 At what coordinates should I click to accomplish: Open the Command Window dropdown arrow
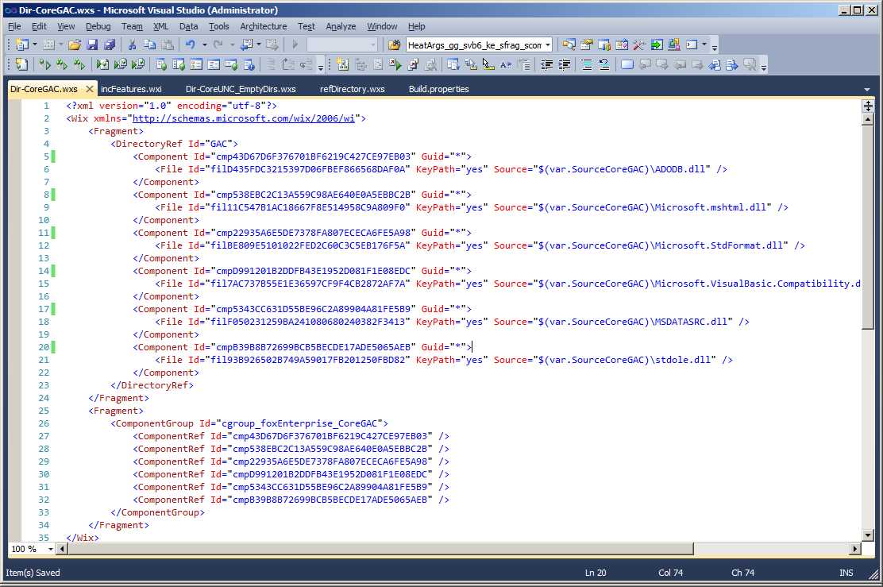pyautogui.click(x=704, y=44)
